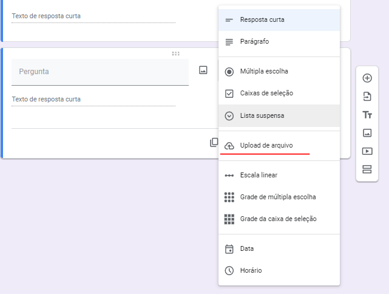This screenshot has height=294, width=389.
Task: Choose Horário question type
Action: click(251, 271)
